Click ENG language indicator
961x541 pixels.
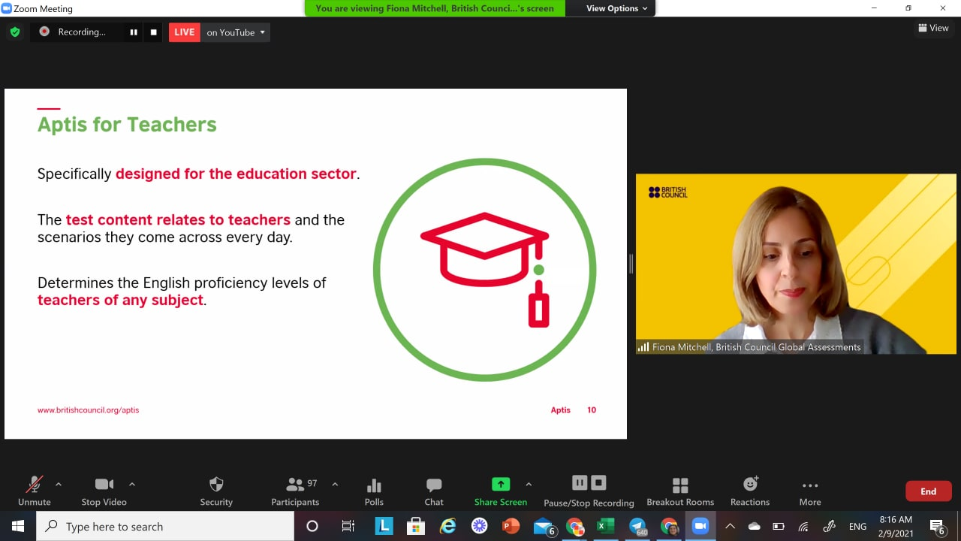857,527
